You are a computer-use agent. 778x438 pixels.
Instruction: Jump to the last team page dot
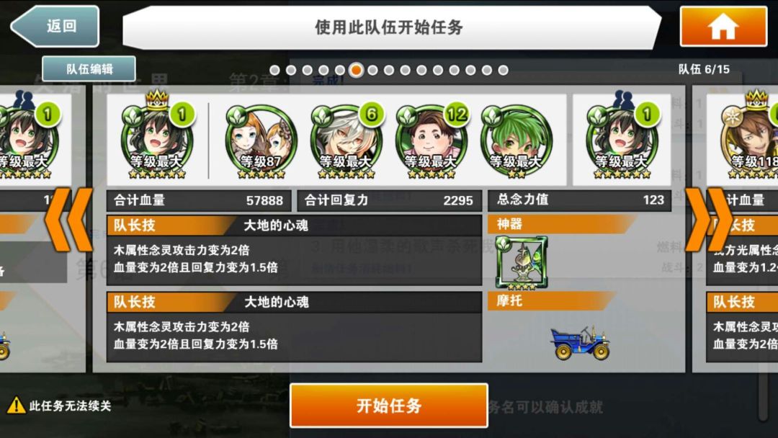point(503,71)
